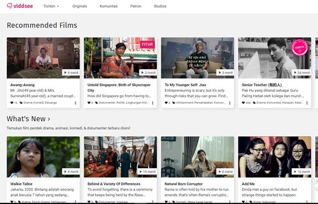The image size is (318, 204).
Task: Open the Natural Born Corruptor thumbnail
Action: pyautogui.click(x=198, y=157)
